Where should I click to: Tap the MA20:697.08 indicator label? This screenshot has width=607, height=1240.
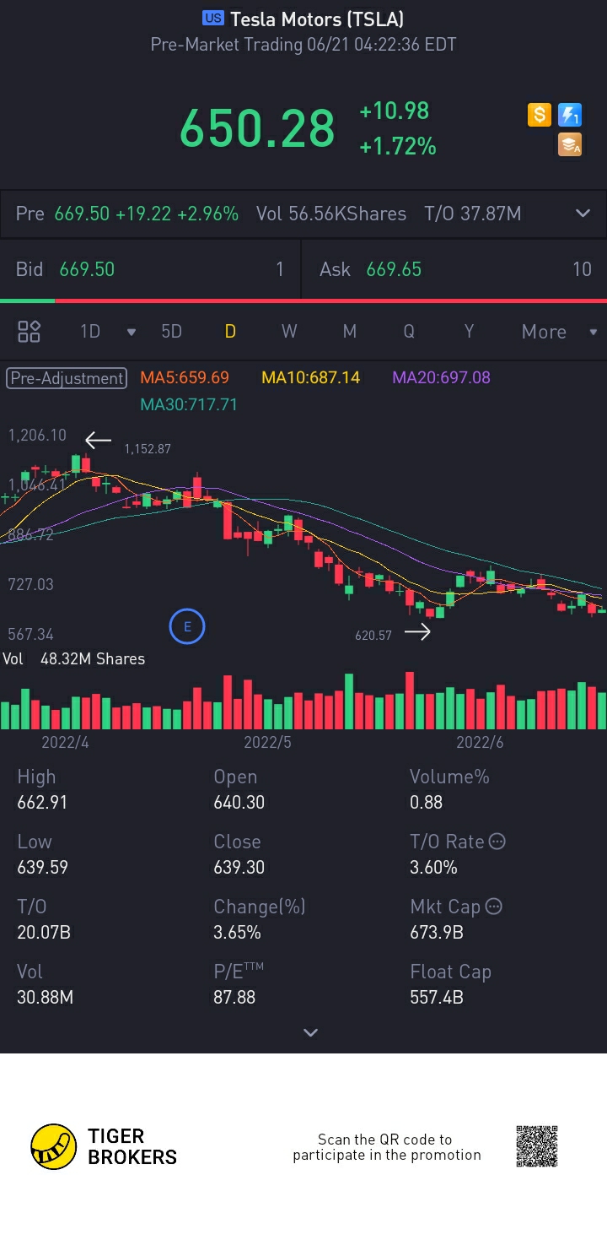point(441,377)
